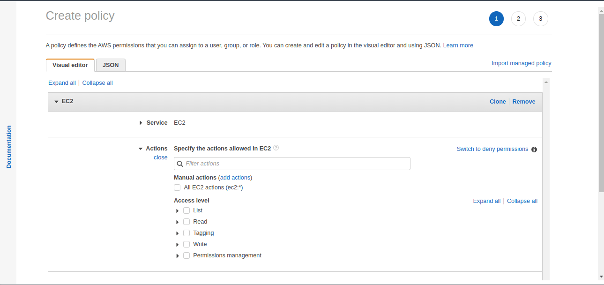Go to wizard step 1 circle
The height and width of the screenshot is (285, 604).
(496, 19)
